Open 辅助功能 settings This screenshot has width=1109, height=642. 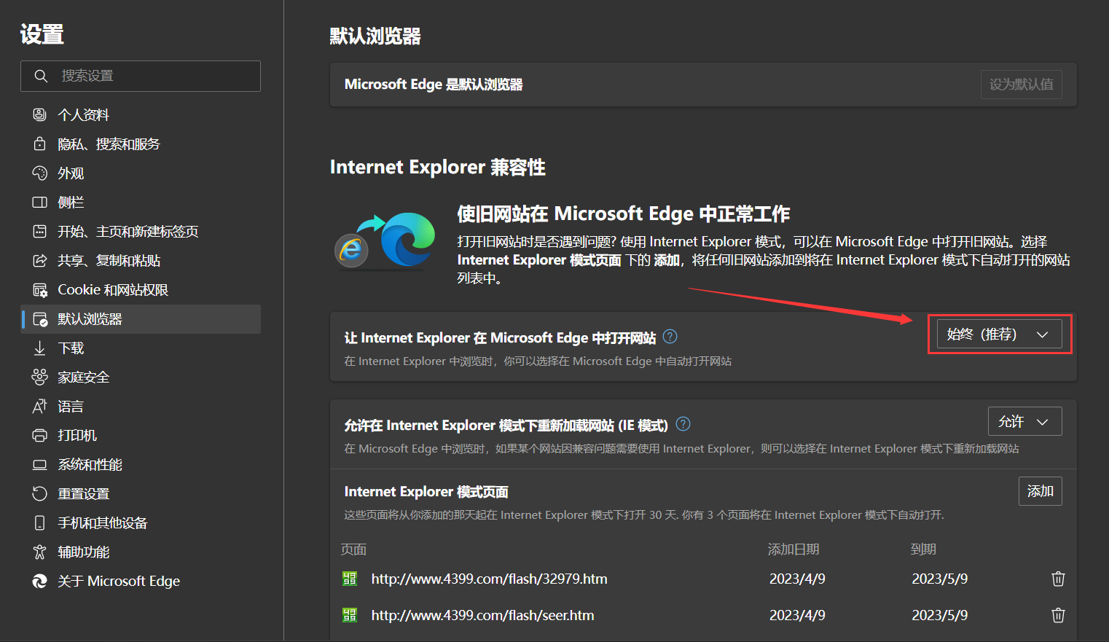pyautogui.click(x=141, y=552)
